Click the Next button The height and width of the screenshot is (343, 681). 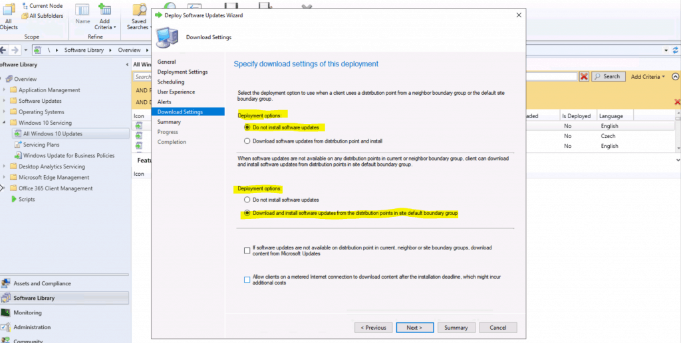[x=414, y=327]
